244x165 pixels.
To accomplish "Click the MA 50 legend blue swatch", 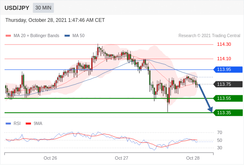I will tap(67, 36).
